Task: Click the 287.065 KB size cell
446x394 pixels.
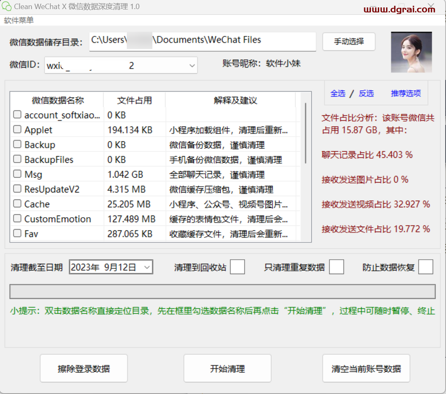Action: coord(130,234)
